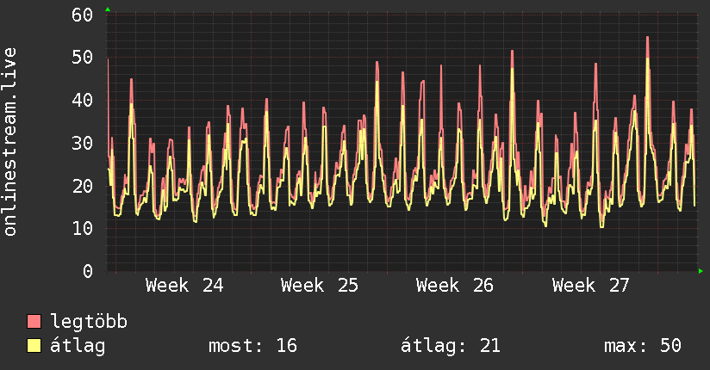Click the yellow átlag legend swatch
The width and height of the screenshot is (710, 370).
34,346
